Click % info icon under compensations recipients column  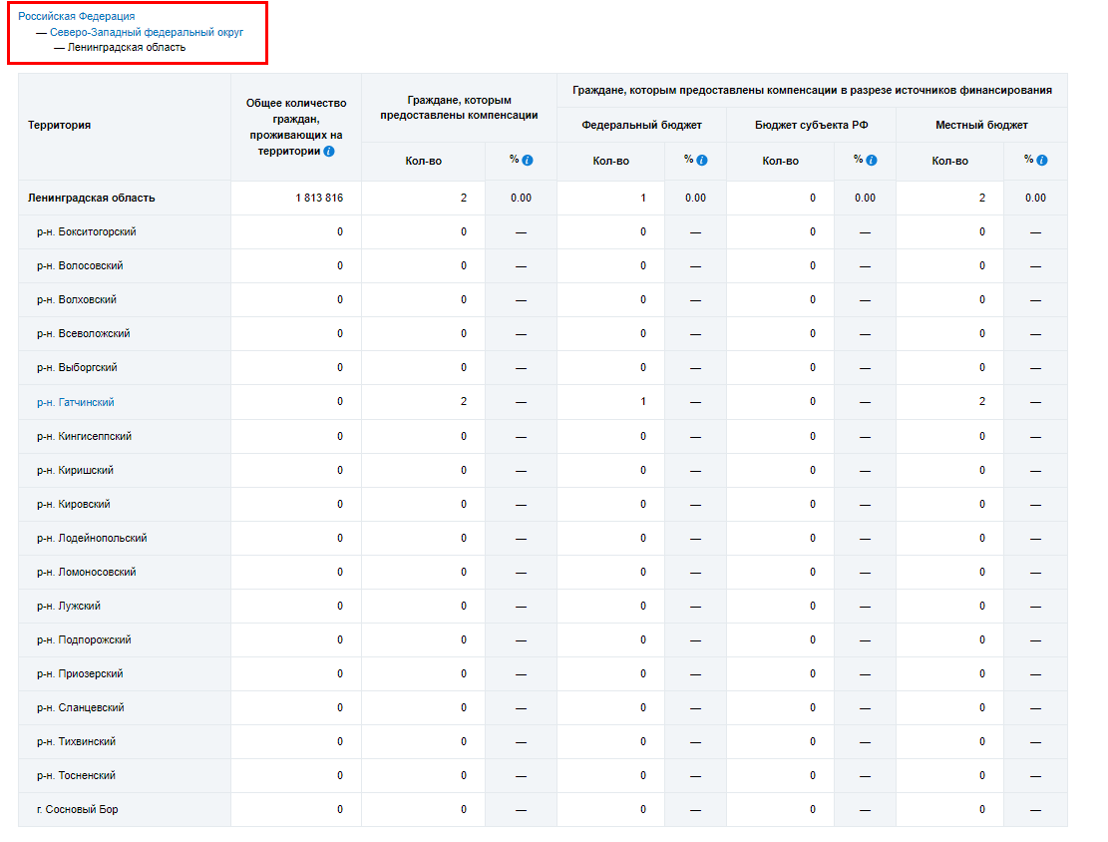[529, 161]
